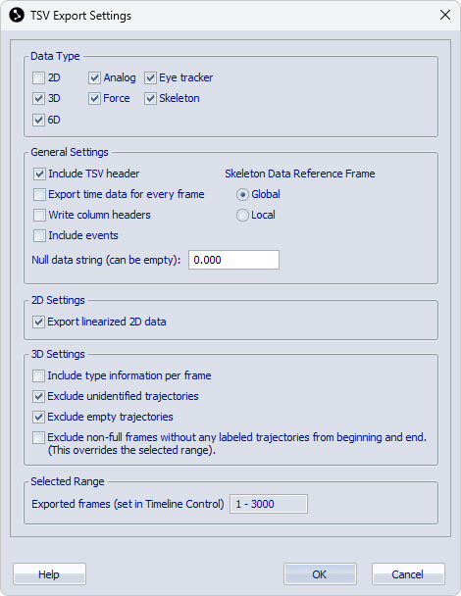The width and height of the screenshot is (461, 596).
Task: Enable Export time data for every frame
Action: point(39,195)
